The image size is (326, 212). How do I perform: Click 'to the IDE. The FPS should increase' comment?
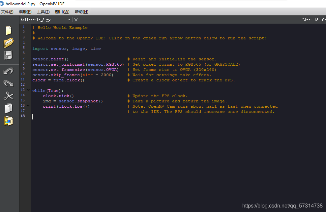point(179,112)
